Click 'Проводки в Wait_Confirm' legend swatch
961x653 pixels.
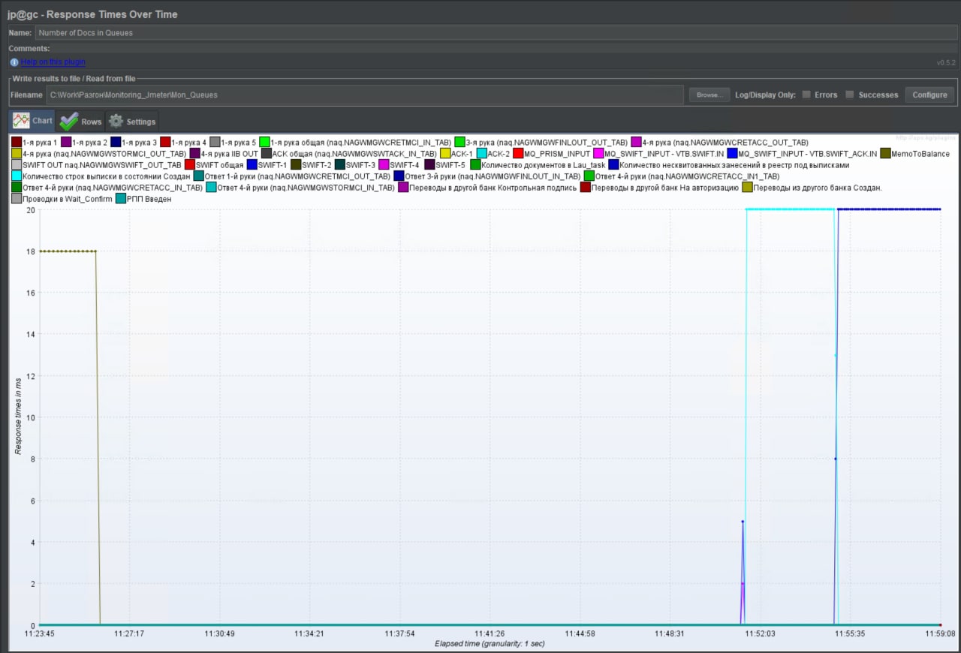click(x=17, y=199)
